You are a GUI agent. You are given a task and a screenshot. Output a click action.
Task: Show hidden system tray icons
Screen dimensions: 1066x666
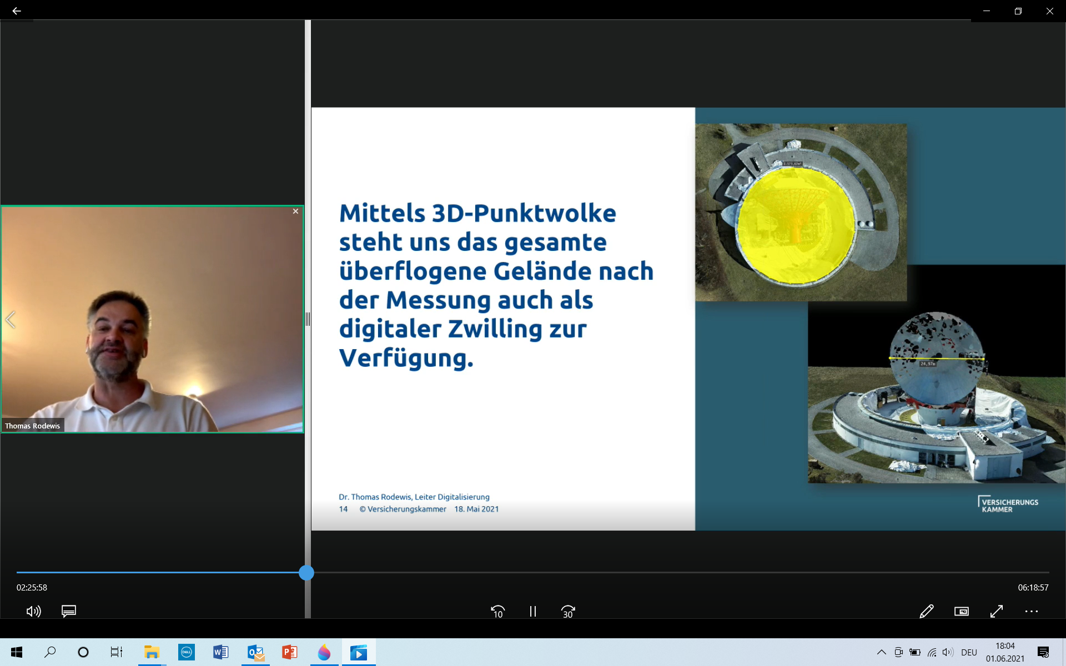point(881,652)
